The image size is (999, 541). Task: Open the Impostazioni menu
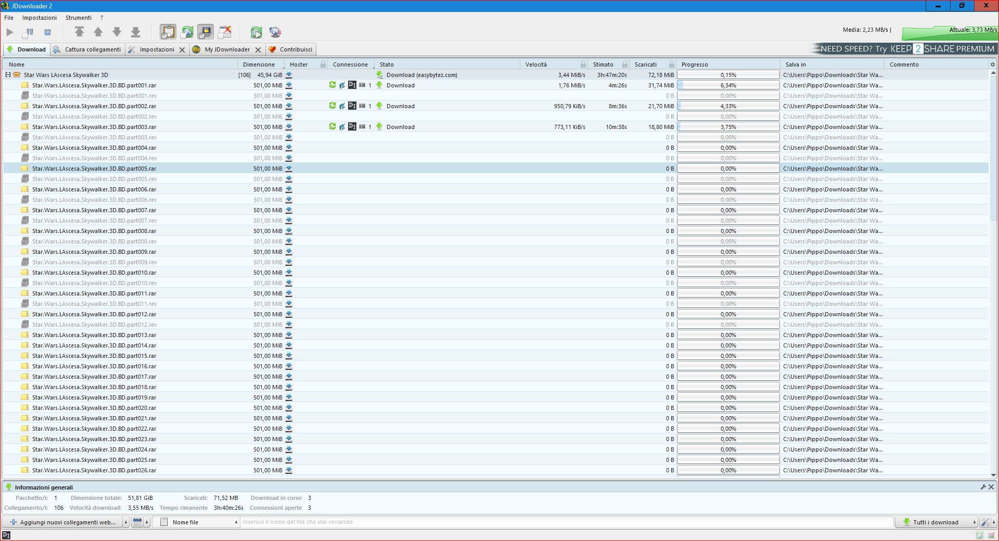(x=40, y=18)
